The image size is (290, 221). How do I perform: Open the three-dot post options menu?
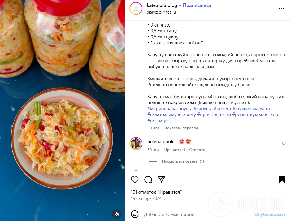282,8
